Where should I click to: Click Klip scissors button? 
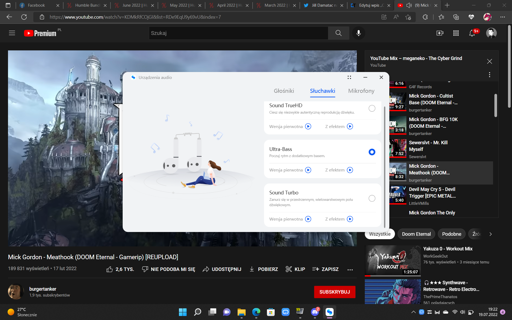coord(295,269)
